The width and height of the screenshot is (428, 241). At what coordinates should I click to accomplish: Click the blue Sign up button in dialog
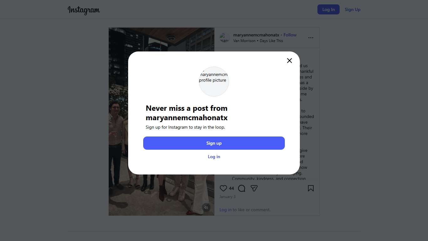214,143
